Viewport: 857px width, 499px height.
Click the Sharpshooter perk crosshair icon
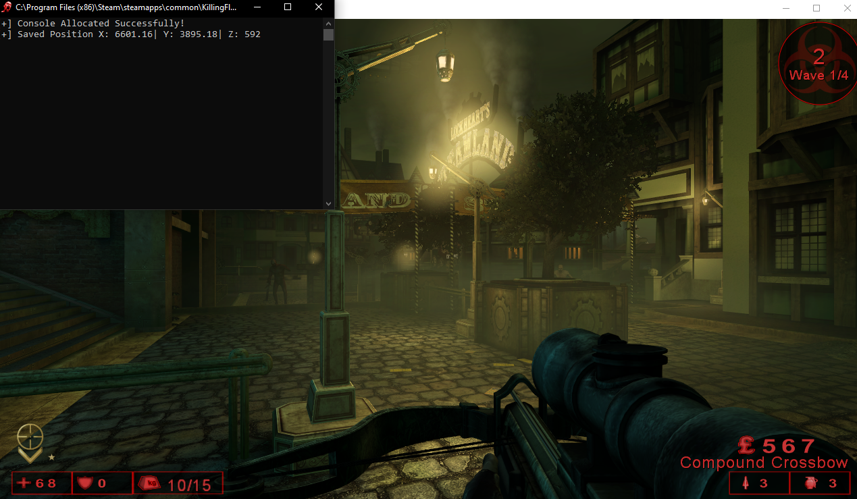click(30, 438)
